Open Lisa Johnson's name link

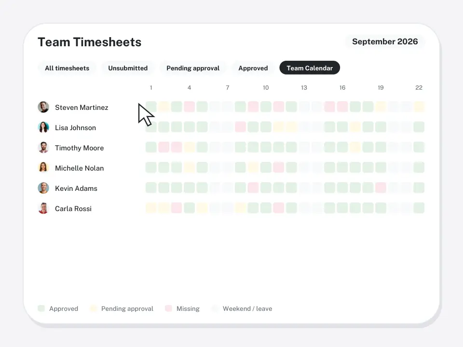(75, 128)
